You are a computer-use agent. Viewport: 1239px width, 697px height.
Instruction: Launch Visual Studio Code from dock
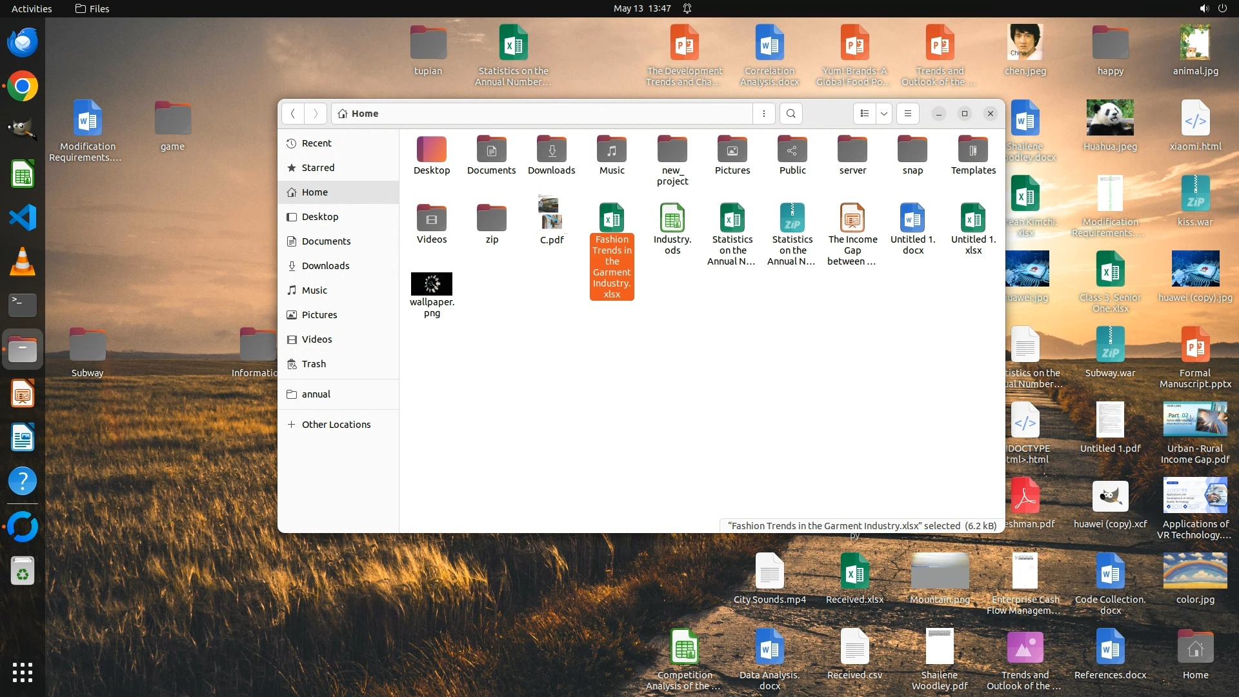pos(23,218)
